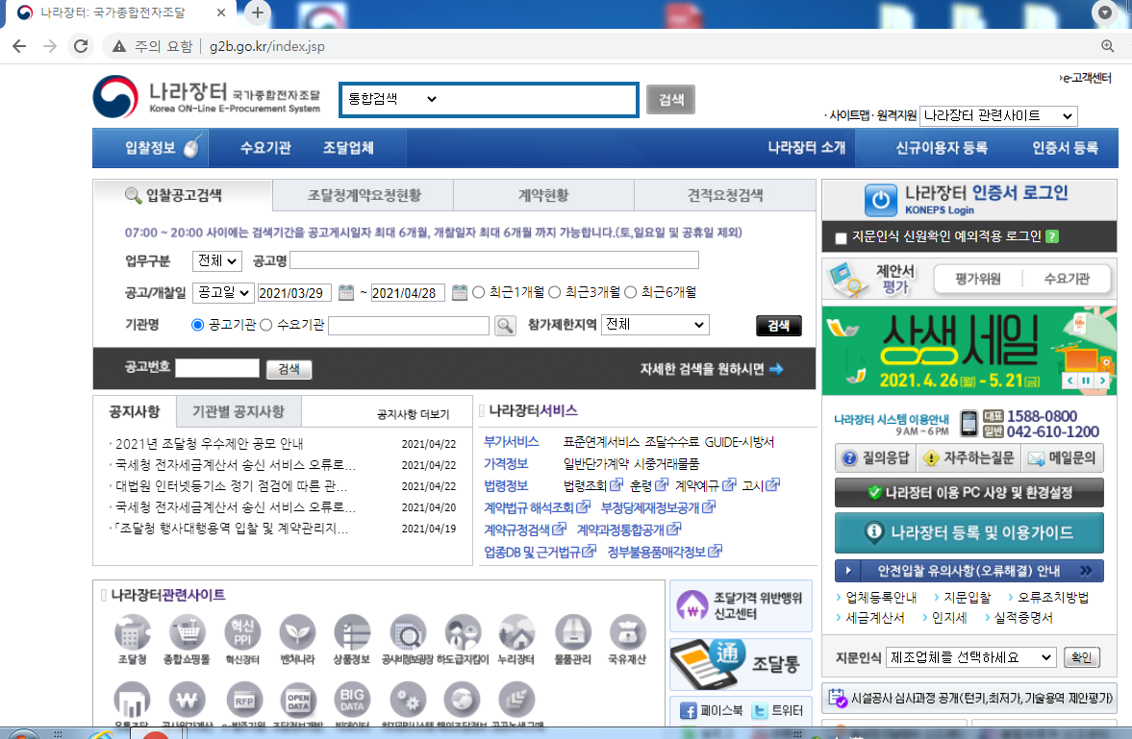Image resolution: width=1132 pixels, height=739 pixels.
Task: Open the 상생세일 promotional banner
Action: coord(968,351)
